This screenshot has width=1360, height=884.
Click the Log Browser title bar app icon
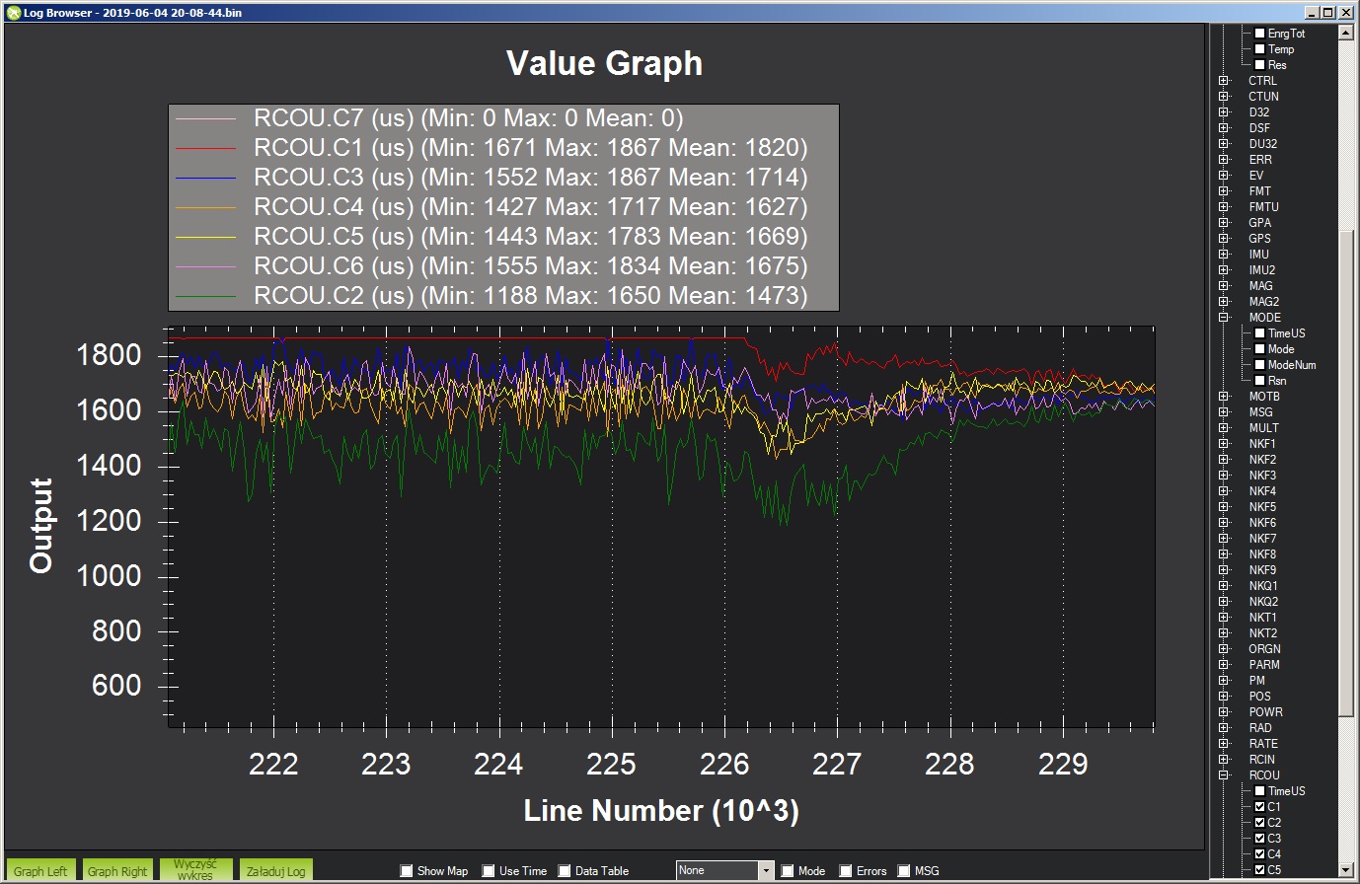coord(13,13)
